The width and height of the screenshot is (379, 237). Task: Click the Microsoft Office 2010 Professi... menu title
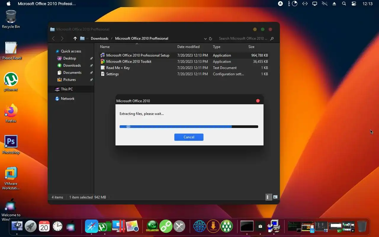point(47,4)
